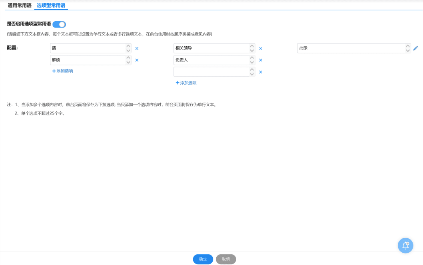Delete the 请 option row
The width and height of the screenshot is (423, 265).
pyautogui.click(x=137, y=48)
